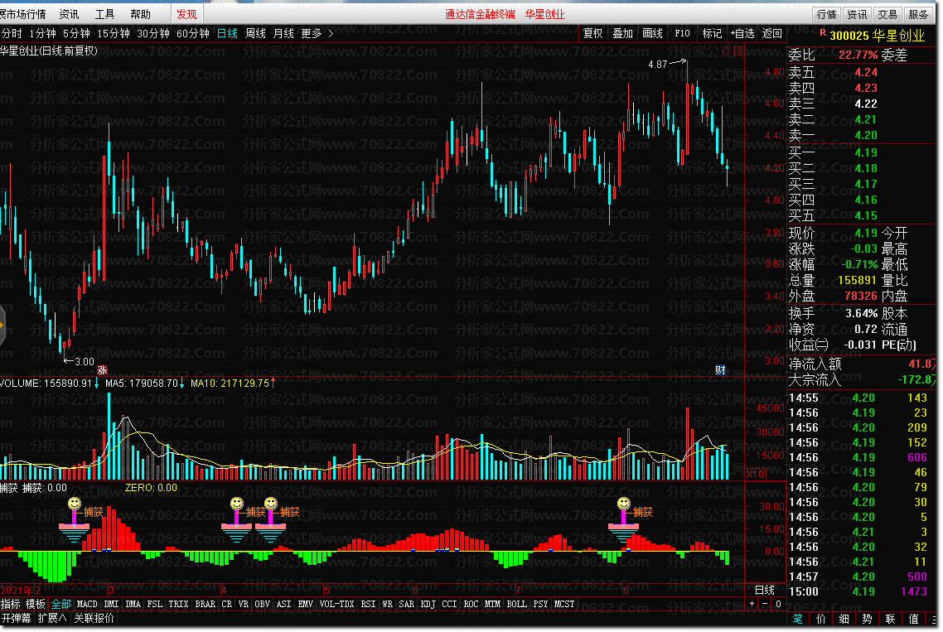943x632 pixels.
Task: Select the 60分钟 timeframe
Action: pos(193,34)
